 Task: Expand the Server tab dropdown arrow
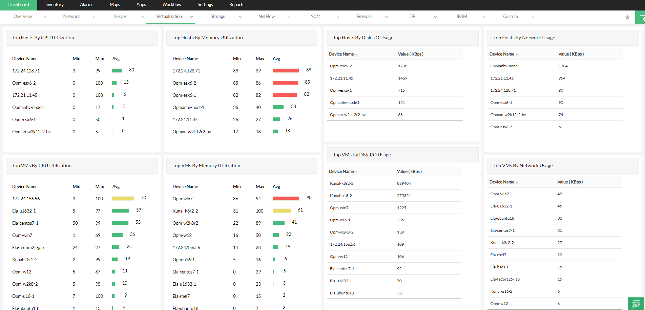click(143, 17)
